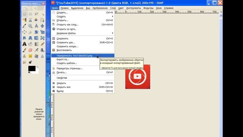Select the Paths tool
The width and height of the screenshot is (243, 137).
coord(42,20)
